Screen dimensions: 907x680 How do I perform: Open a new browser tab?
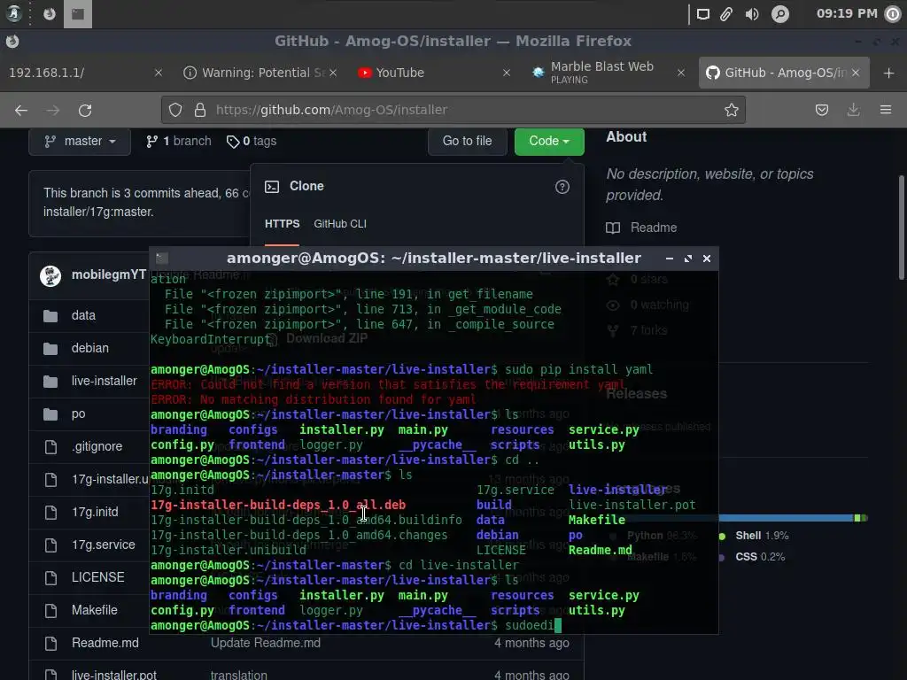pyautogui.click(x=889, y=73)
